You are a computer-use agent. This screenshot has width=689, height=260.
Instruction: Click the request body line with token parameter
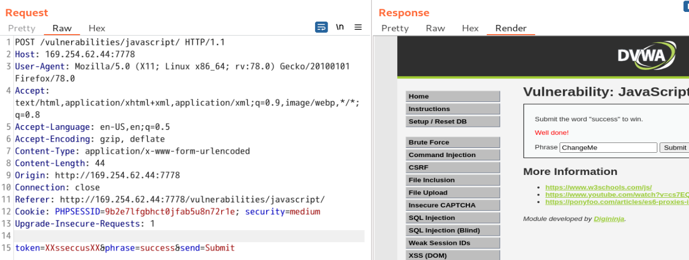[125, 248]
